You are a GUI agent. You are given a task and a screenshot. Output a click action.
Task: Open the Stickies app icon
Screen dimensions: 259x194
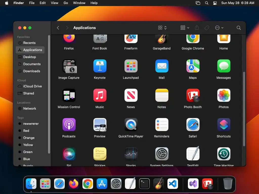coord(100,154)
